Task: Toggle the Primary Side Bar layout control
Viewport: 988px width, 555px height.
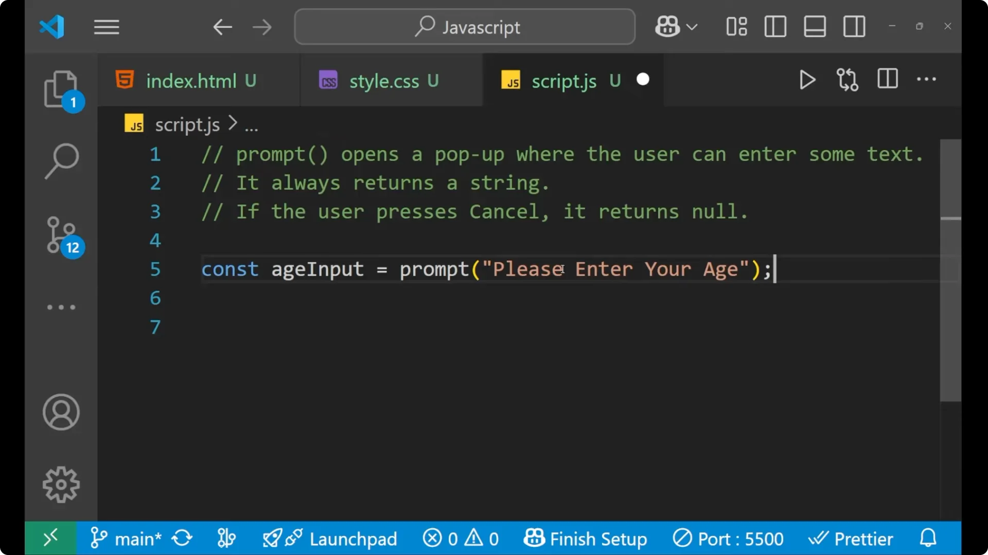Action: click(774, 26)
